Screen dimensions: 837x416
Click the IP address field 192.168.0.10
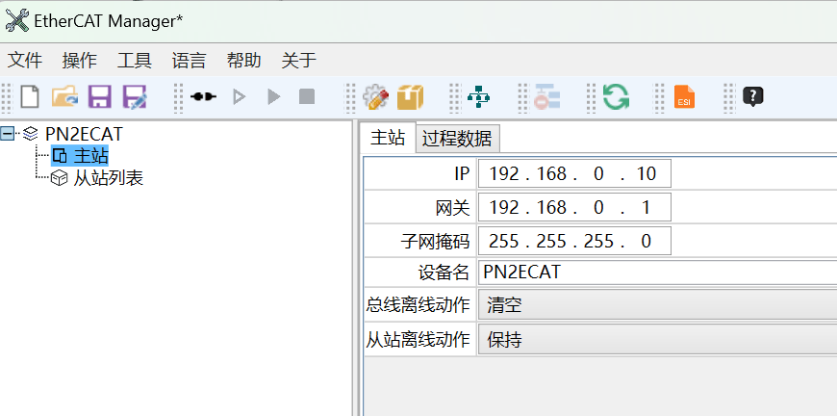573,173
